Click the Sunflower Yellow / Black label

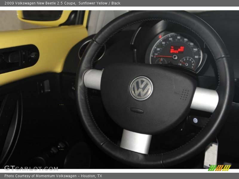point(99,3)
